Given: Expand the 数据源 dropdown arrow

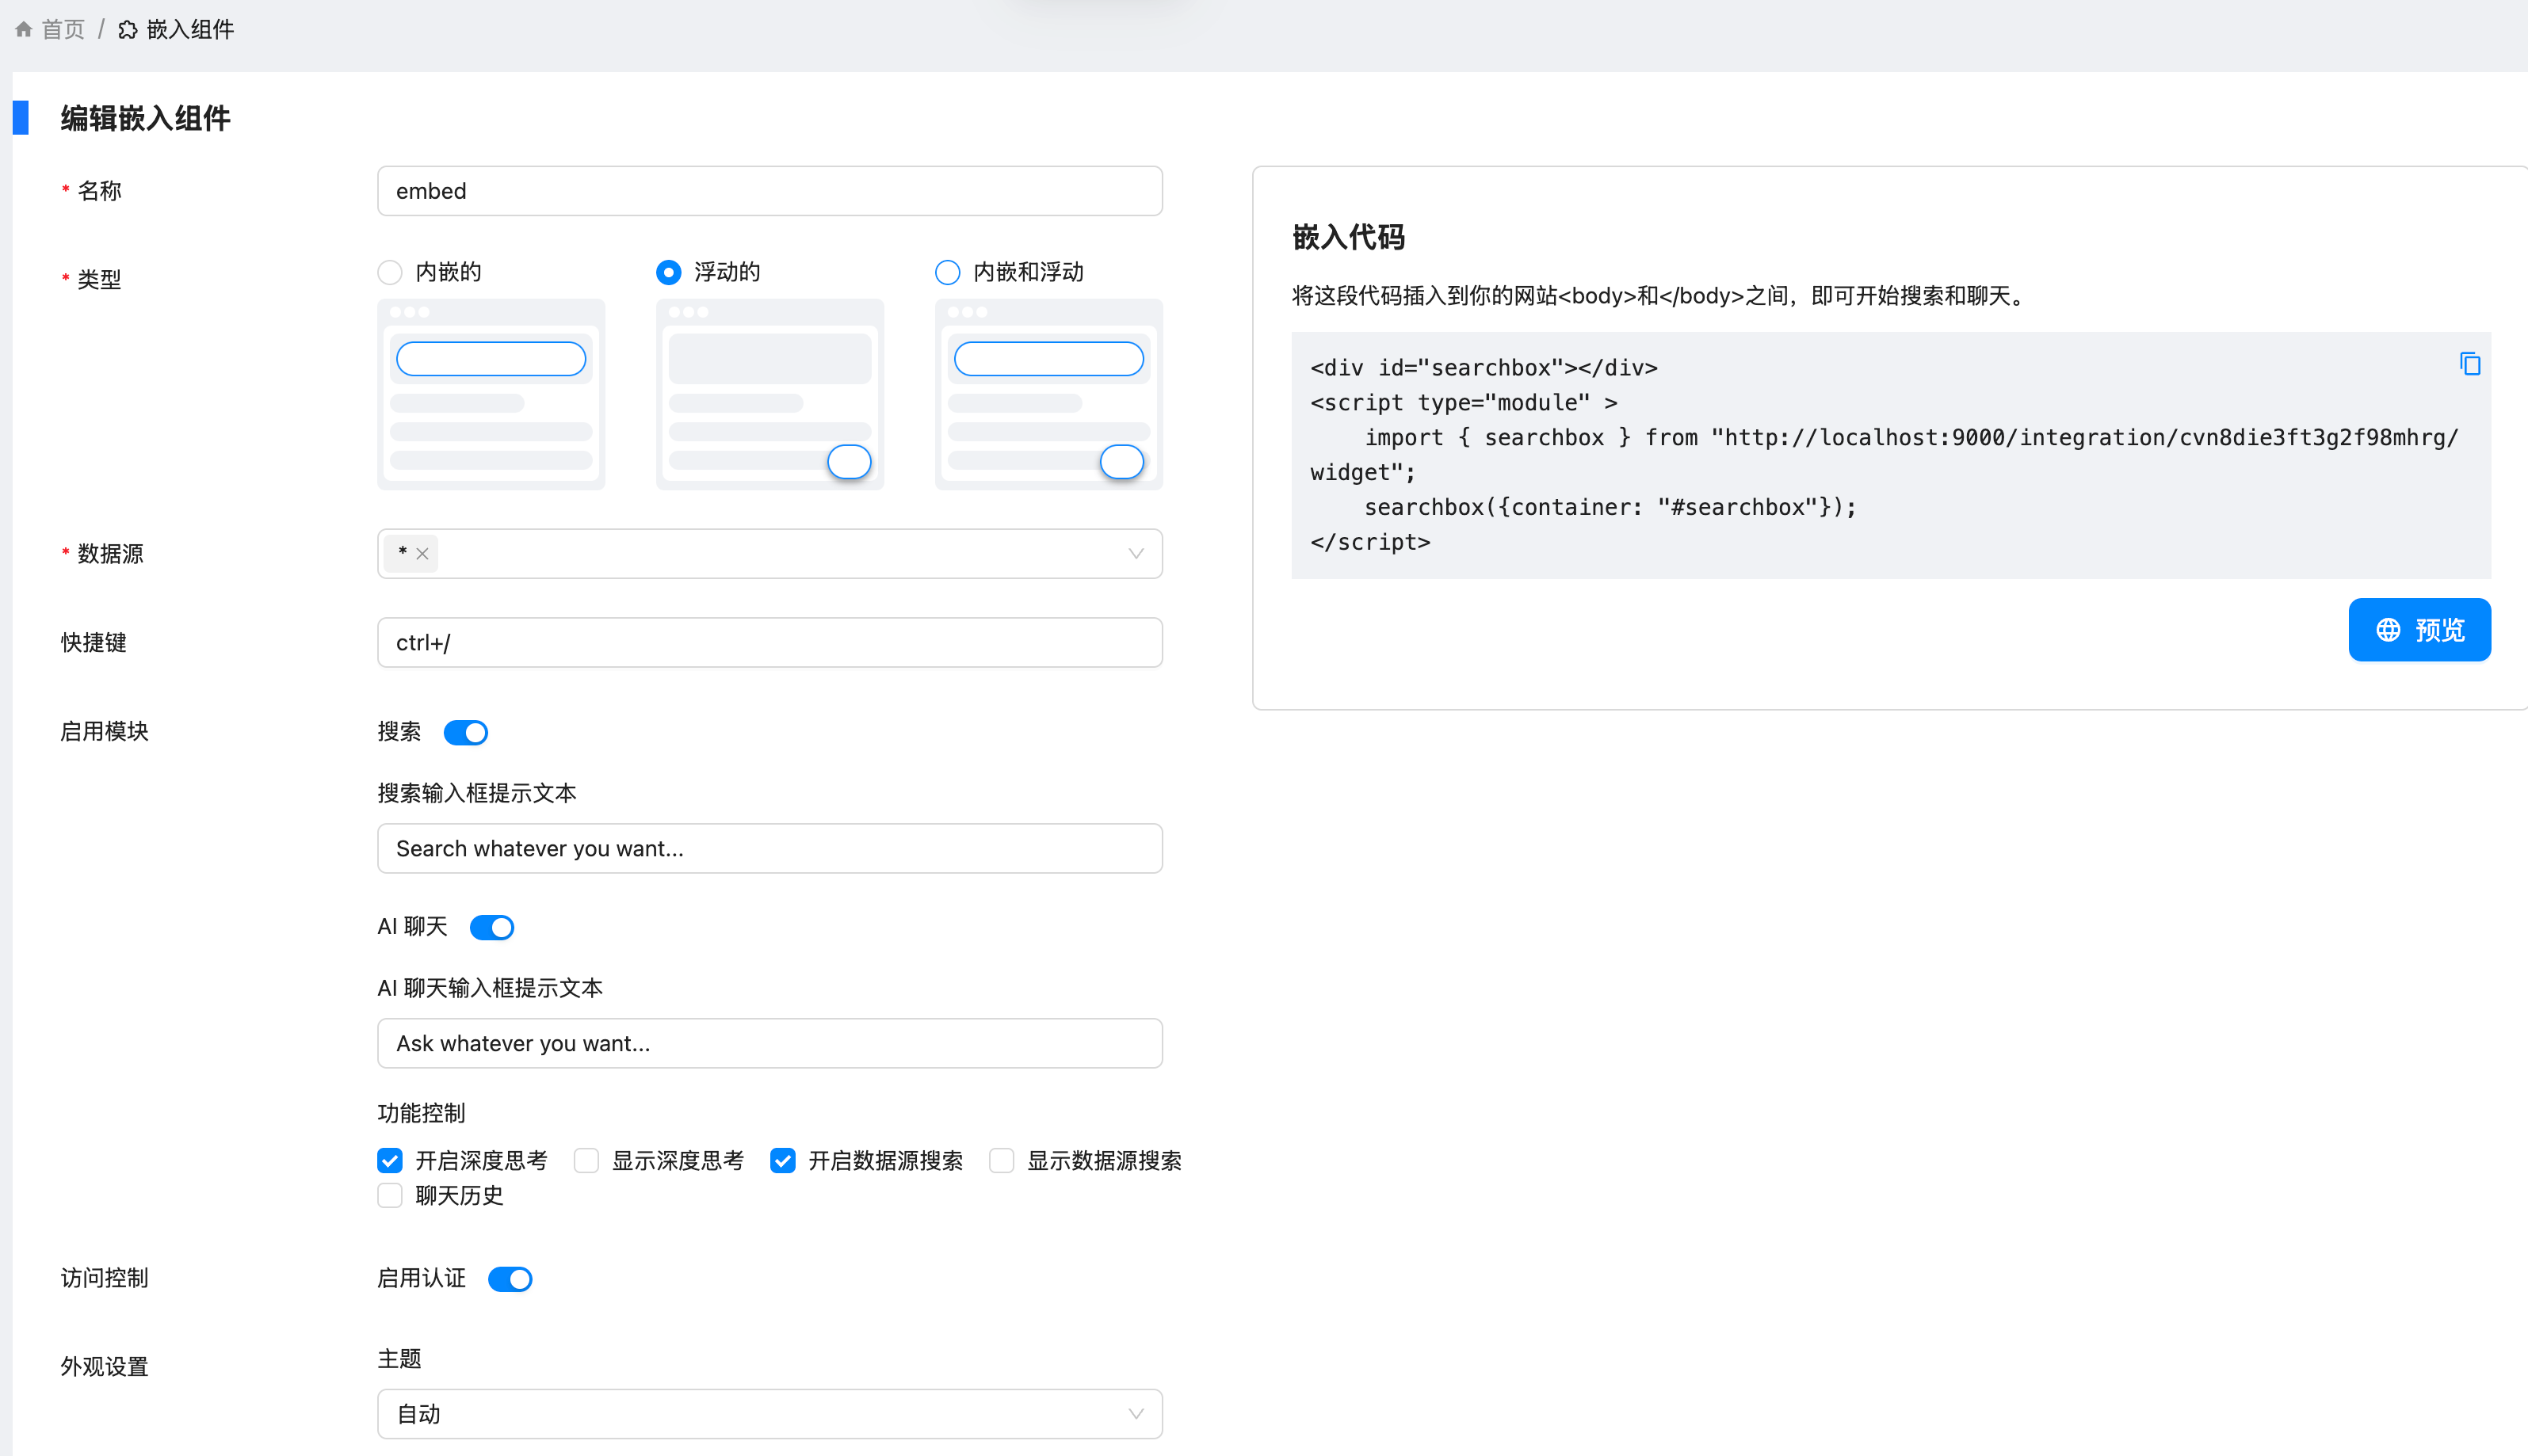Looking at the screenshot, I should point(1136,554).
